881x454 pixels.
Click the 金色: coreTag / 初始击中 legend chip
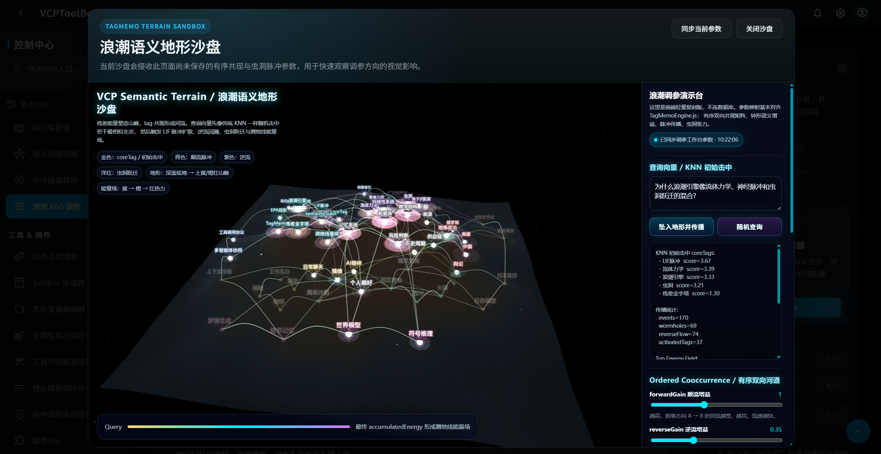[x=132, y=157]
